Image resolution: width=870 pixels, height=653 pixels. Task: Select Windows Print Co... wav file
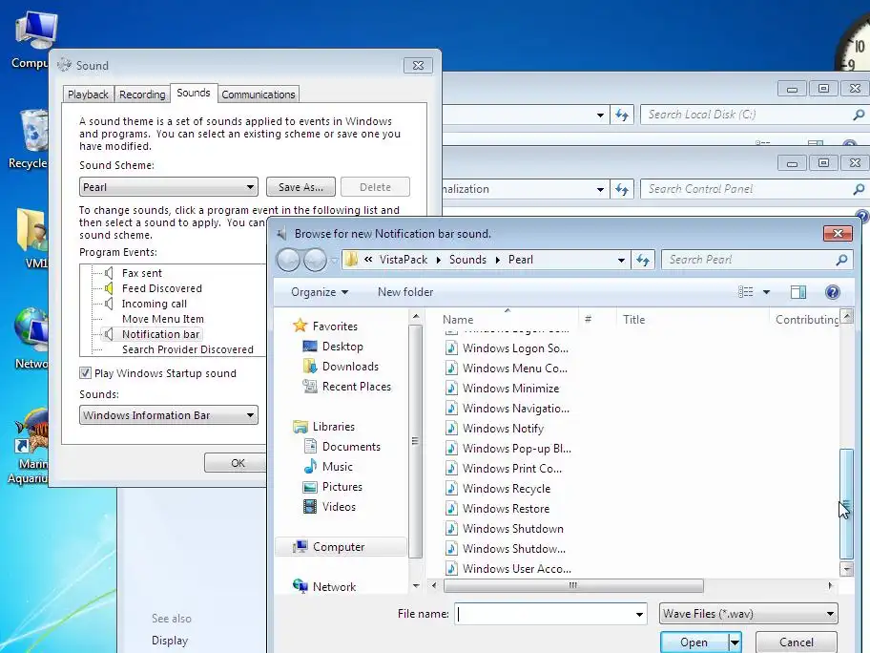pyautogui.click(x=504, y=469)
